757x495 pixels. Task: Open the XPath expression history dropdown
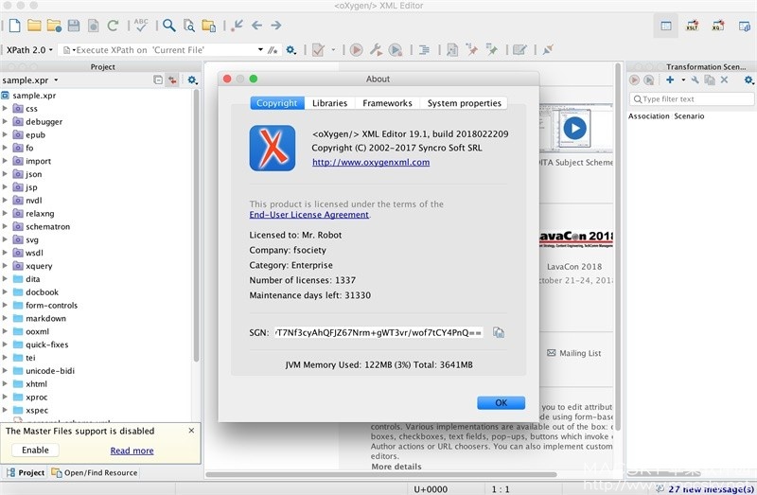coord(260,50)
